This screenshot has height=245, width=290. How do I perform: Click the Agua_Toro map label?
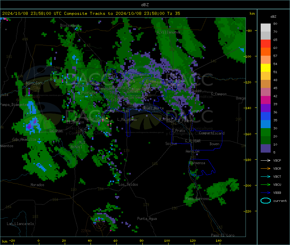[34, 83]
